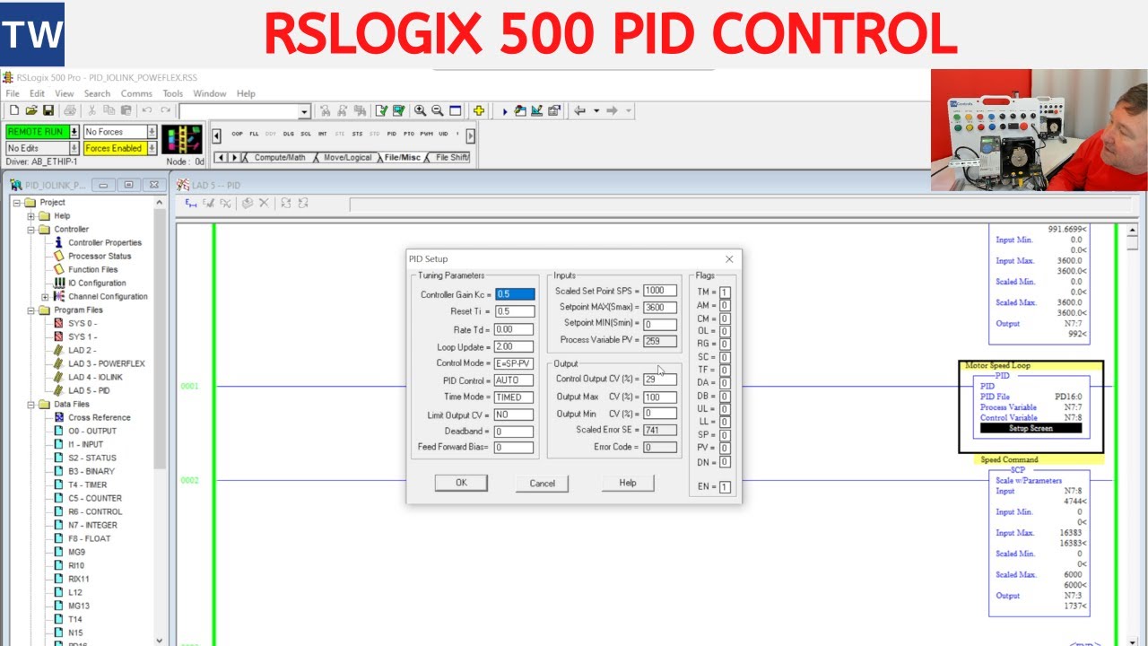
Task: Click the online ladder animation icon
Action: 182,139
